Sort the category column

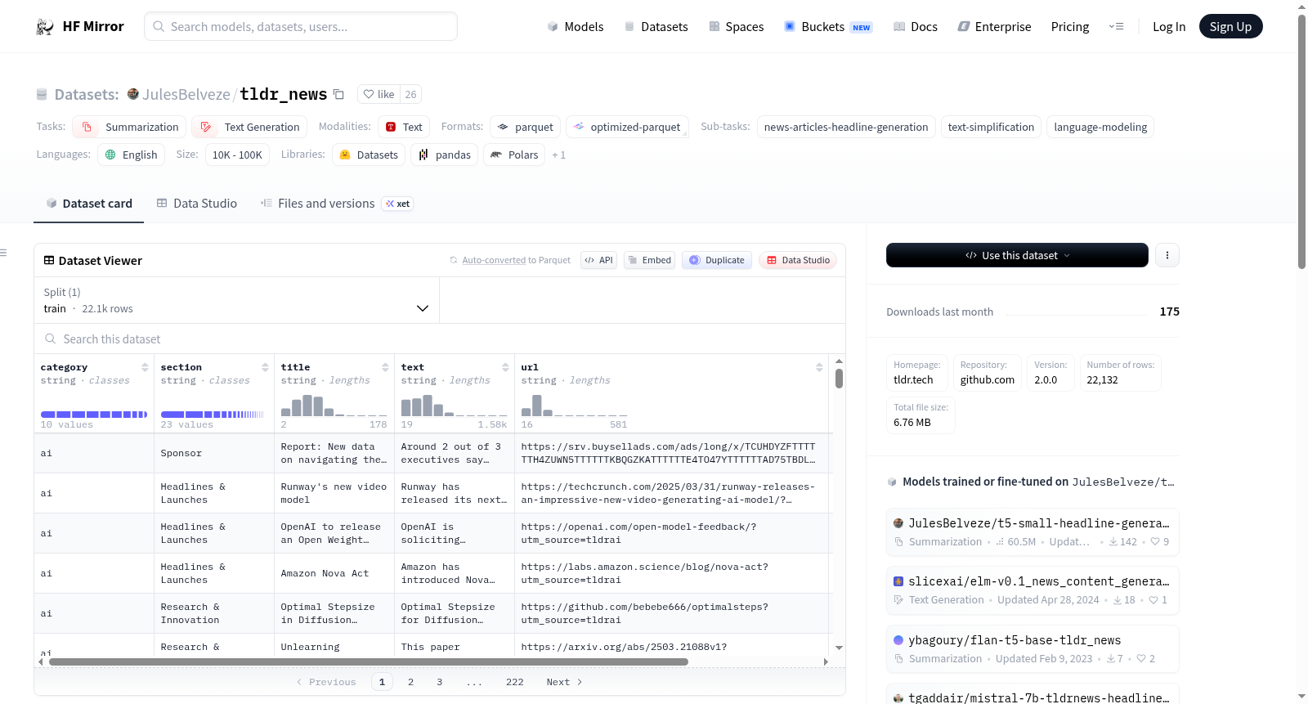pos(145,367)
